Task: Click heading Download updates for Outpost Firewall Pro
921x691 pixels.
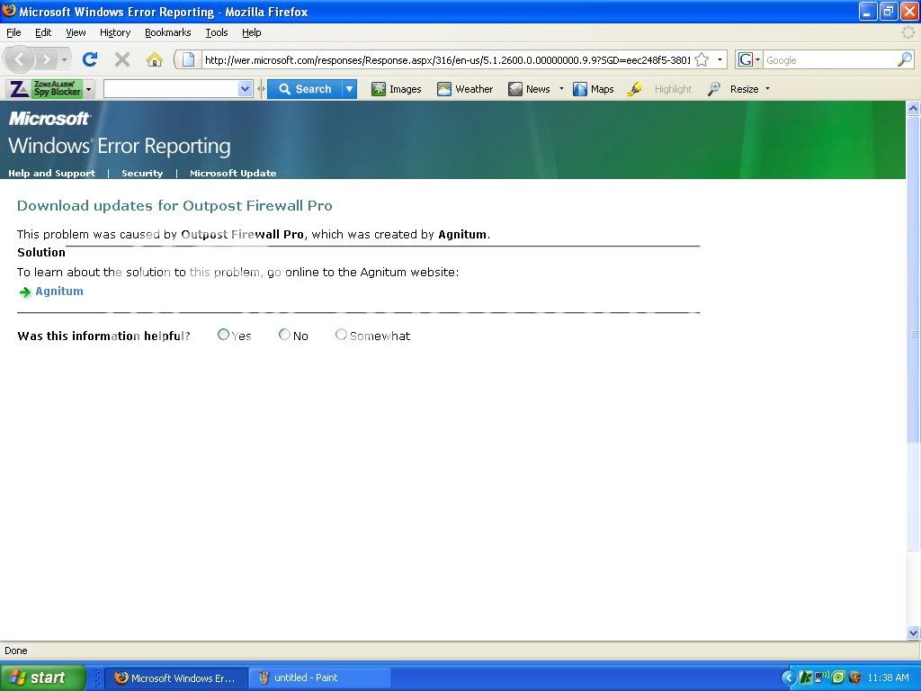Action: (x=174, y=206)
